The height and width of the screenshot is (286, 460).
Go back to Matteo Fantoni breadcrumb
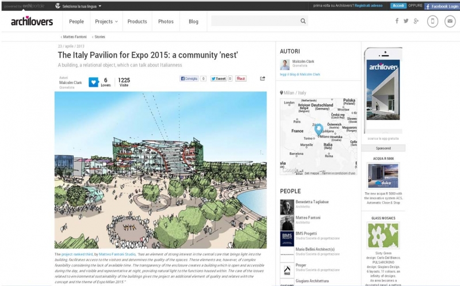point(74,37)
